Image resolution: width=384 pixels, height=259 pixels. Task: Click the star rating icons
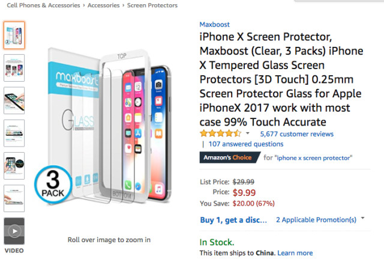click(221, 133)
